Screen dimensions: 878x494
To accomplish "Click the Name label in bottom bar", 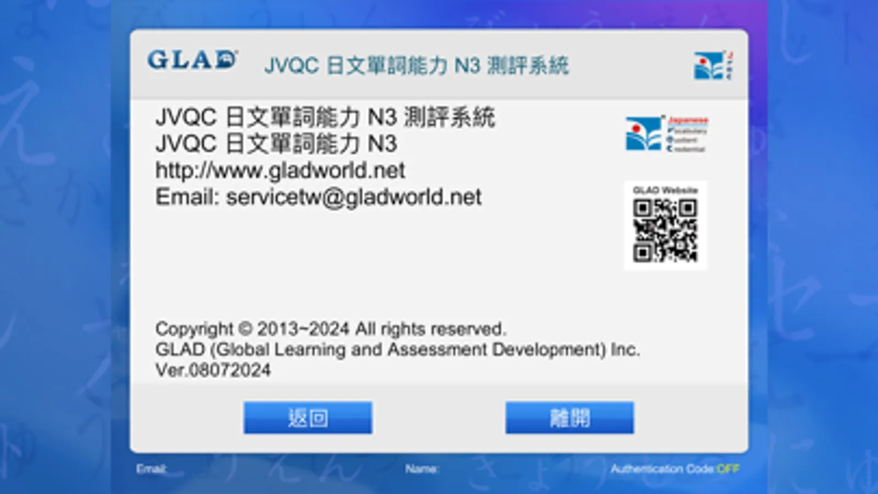I will coord(422,469).
